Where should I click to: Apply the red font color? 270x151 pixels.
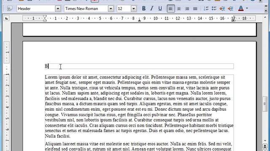[x=241, y=8]
